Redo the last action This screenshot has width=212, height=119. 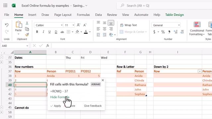click(7, 32)
